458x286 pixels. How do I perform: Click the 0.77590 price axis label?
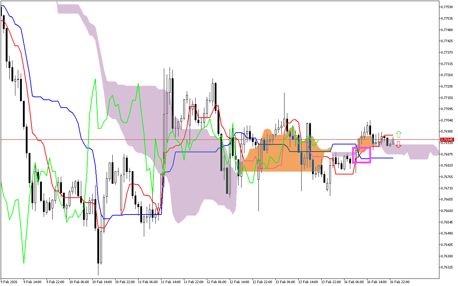click(447, 7)
